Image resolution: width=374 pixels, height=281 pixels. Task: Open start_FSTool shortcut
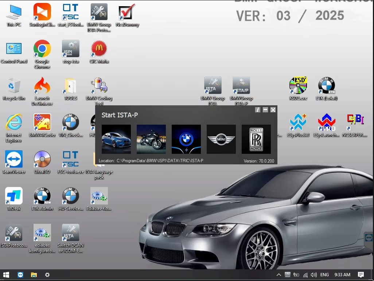click(71, 15)
